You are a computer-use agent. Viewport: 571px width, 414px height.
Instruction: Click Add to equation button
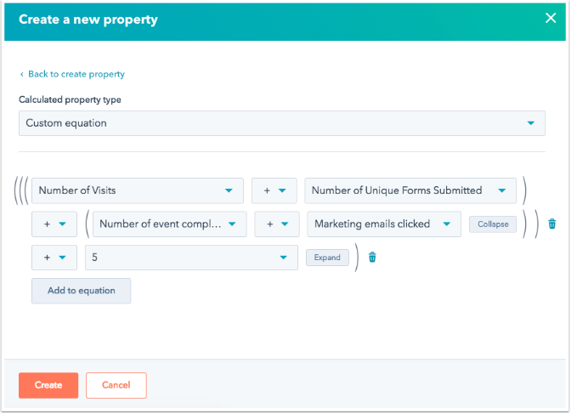[x=81, y=291]
